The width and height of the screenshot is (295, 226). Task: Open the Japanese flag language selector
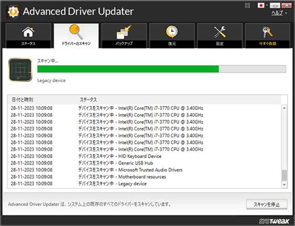coord(263,6)
